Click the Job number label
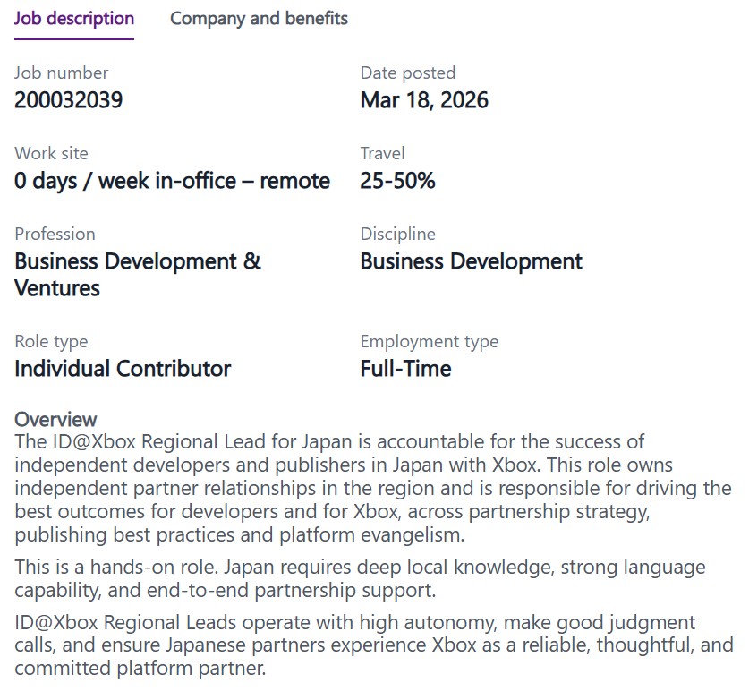The image size is (749, 700). (61, 73)
